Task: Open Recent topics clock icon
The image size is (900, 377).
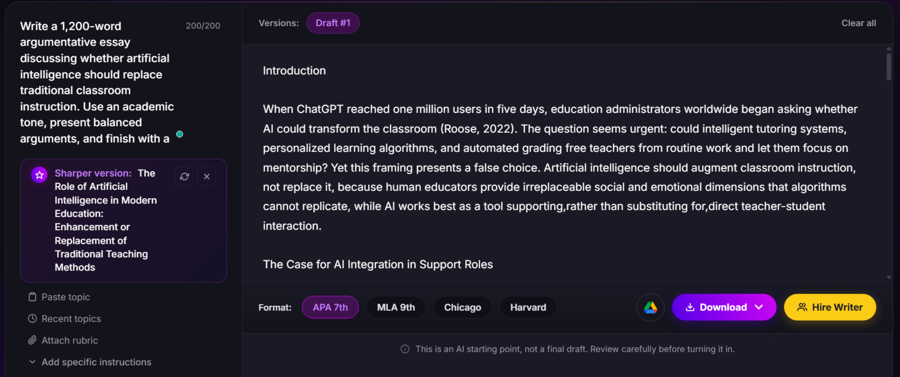Action: 32,319
